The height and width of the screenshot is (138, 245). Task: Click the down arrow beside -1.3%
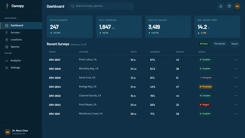click(198, 33)
